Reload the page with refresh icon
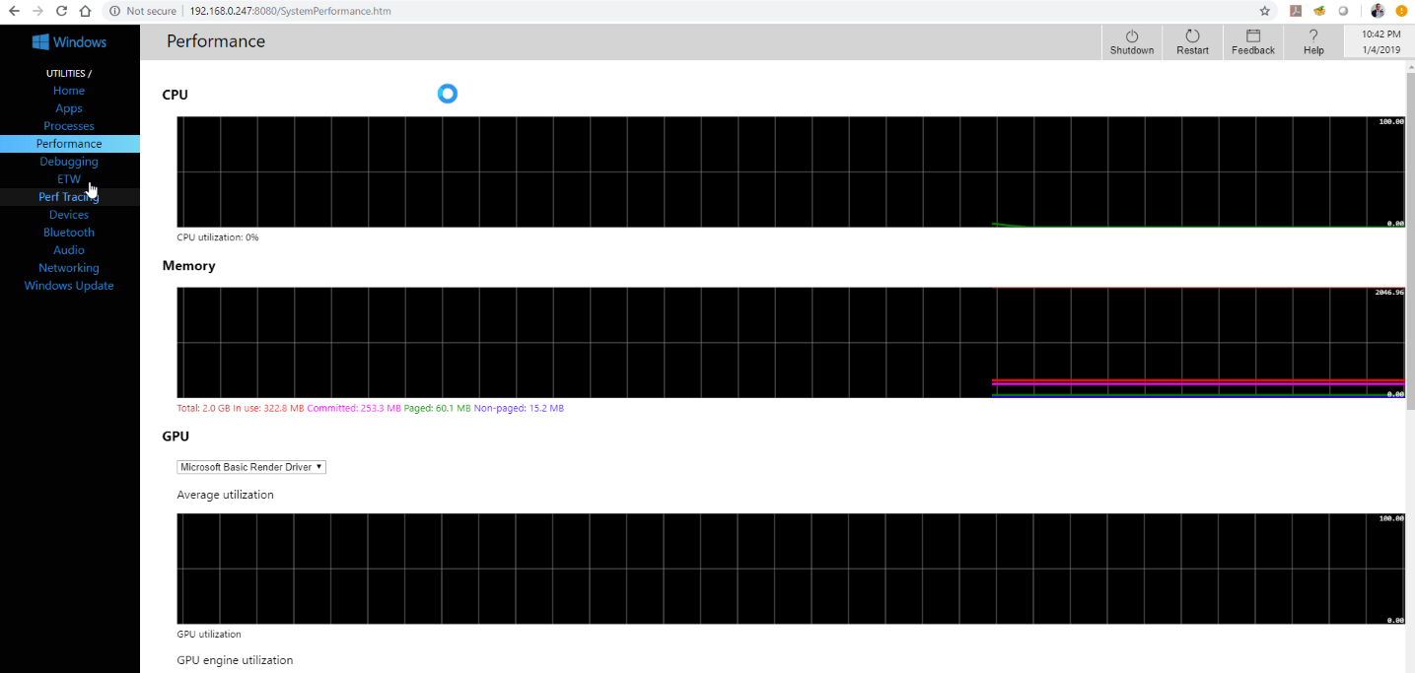Viewport: 1415px width, 673px height. [61, 11]
